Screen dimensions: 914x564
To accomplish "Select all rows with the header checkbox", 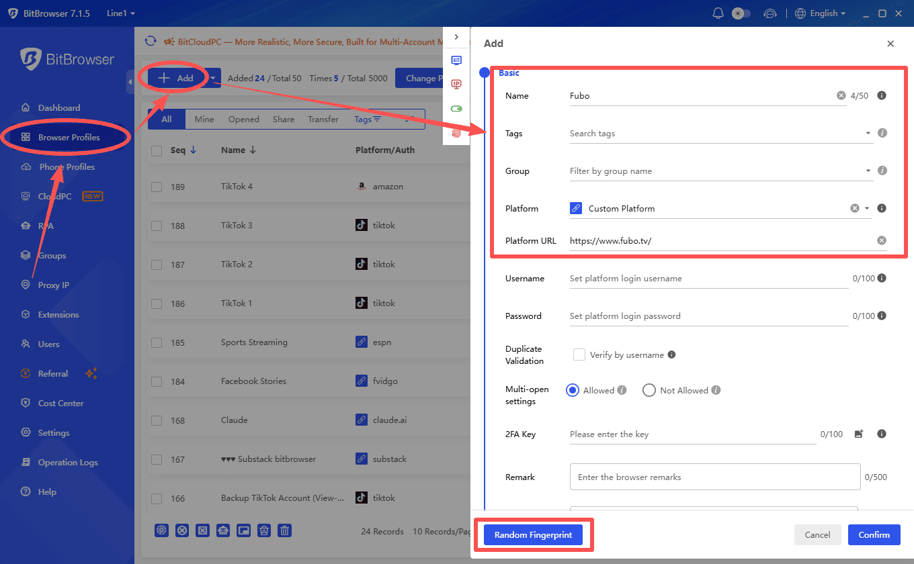I will (157, 151).
